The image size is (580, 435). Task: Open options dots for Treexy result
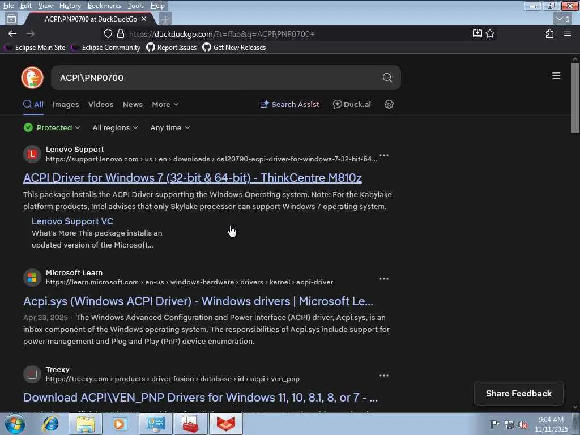click(x=384, y=376)
